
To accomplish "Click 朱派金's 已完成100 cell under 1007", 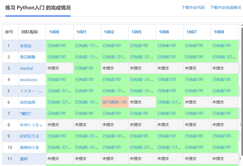I will pos(197,45).
